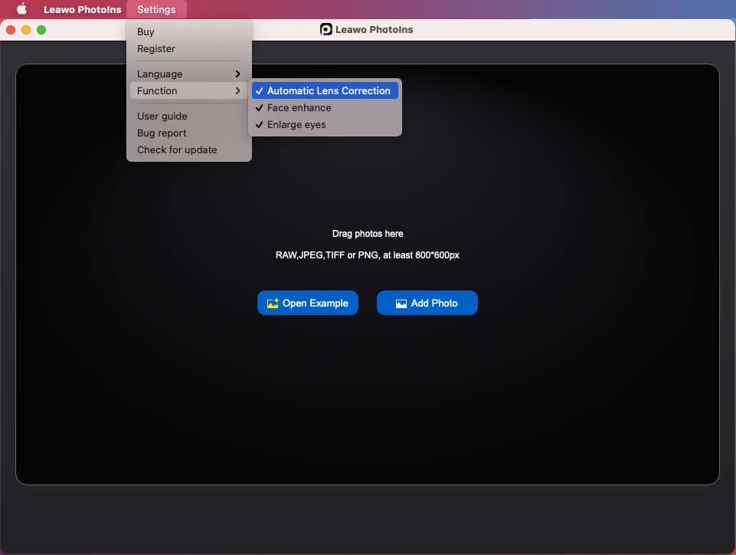This screenshot has height=555, width=736.
Task: Open Bug report entry
Action: click(188, 133)
